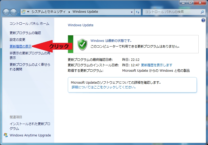Click 更新履歴を表示します link

(157, 65)
